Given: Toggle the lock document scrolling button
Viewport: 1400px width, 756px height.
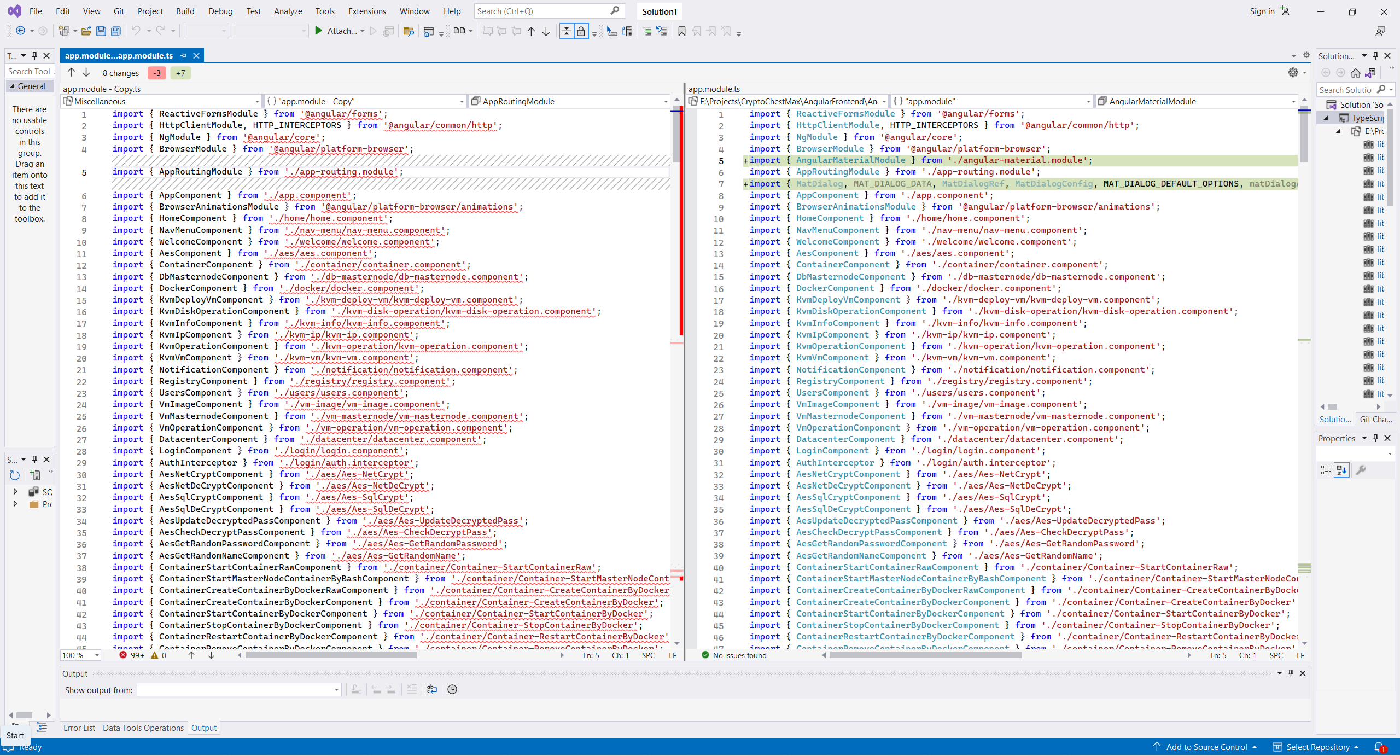Looking at the screenshot, I should point(581,31).
